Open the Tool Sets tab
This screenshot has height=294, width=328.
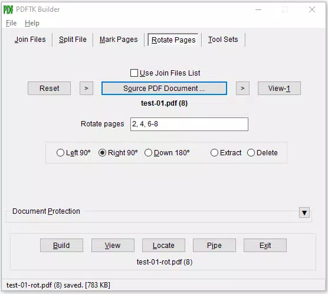[223, 40]
